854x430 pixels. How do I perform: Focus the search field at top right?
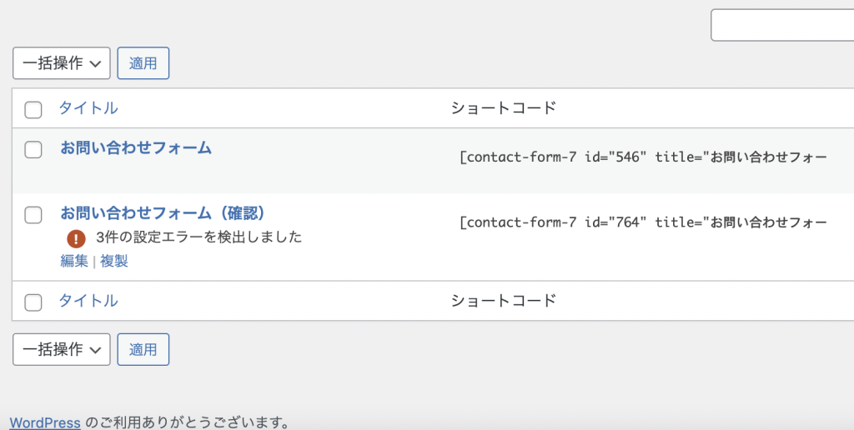pyautogui.click(x=782, y=25)
